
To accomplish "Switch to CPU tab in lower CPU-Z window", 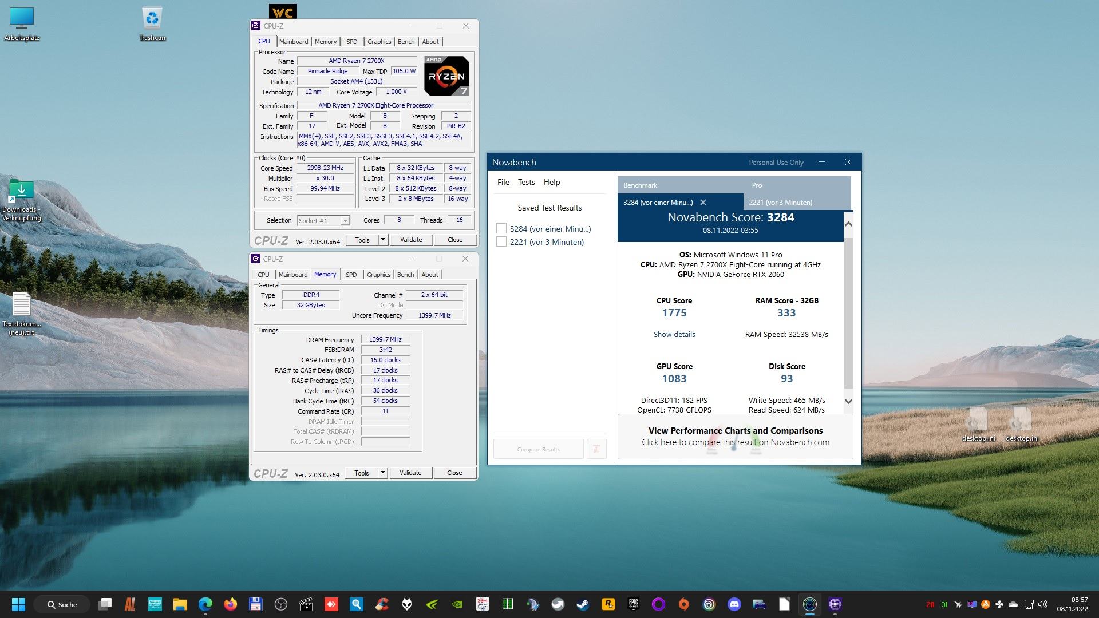I will tap(263, 275).
